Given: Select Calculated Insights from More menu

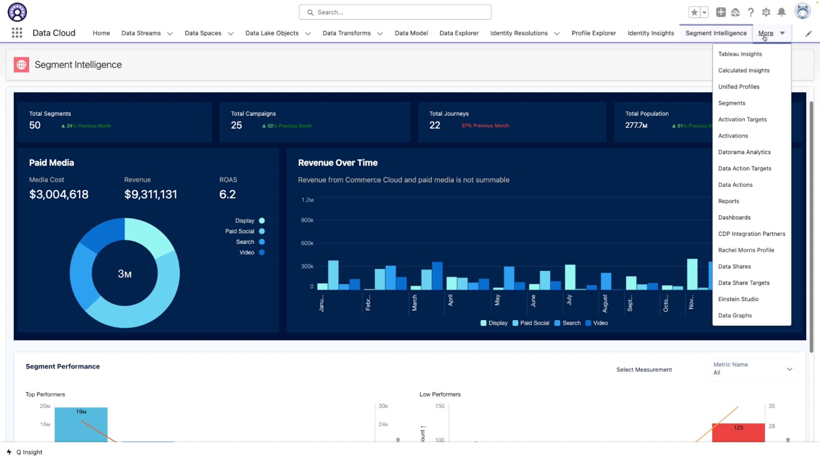Looking at the screenshot, I should 744,70.
